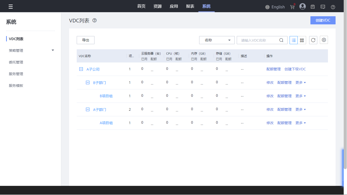The height and width of the screenshot is (195, 347).
Task: Collapse the A子公司 tree node
Action: 81,69
